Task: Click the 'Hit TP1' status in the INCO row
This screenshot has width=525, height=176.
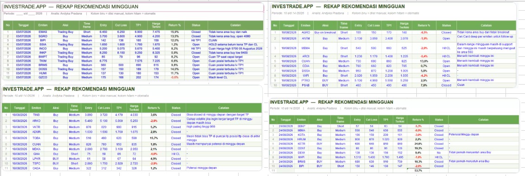Action: point(196,48)
